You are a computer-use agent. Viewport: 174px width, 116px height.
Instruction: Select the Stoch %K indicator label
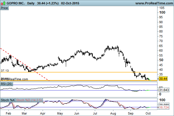pyautogui.click(x=8, y=100)
